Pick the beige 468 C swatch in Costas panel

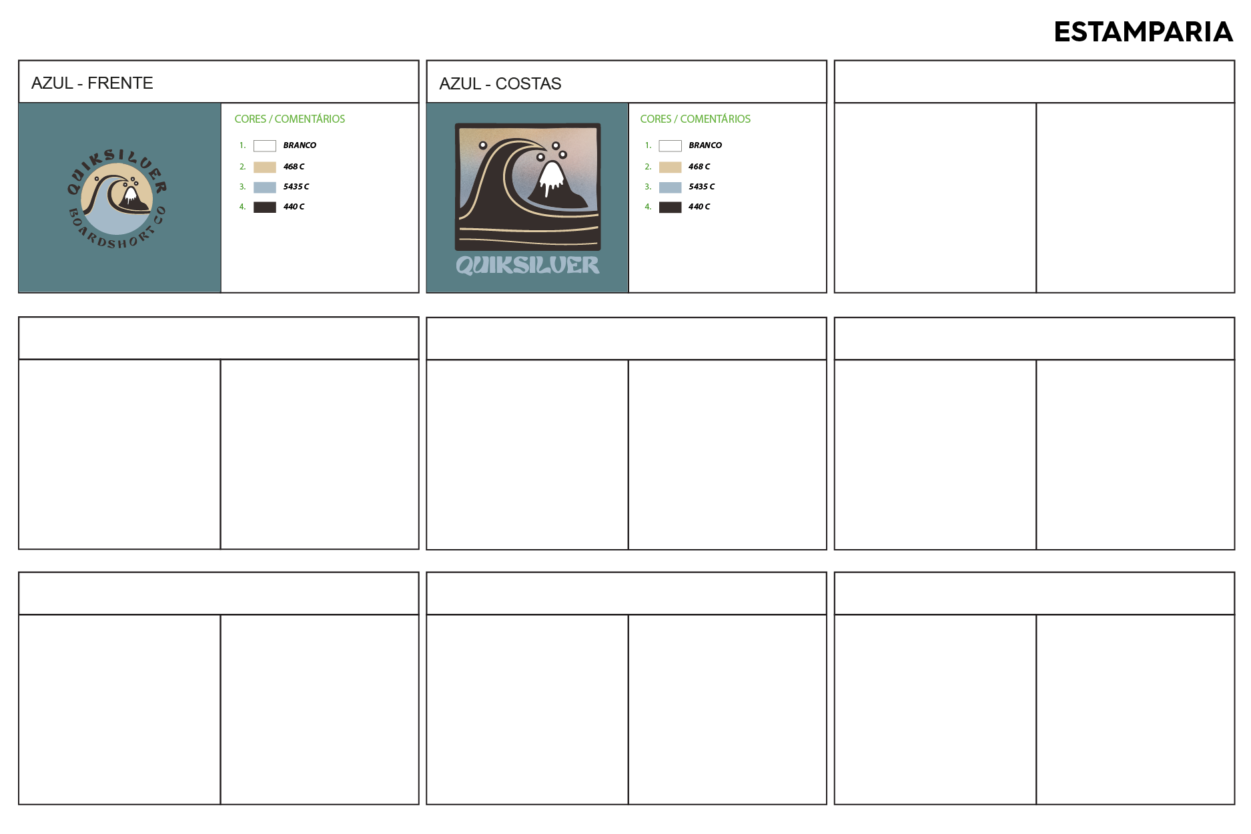tap(671, 167)
